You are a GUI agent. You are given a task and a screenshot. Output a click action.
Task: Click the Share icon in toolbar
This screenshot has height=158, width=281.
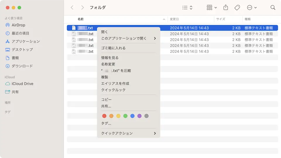click(x=226, y=8)
